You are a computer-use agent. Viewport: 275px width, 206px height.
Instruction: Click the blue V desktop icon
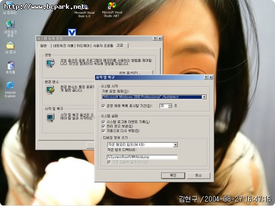point(71,32)
